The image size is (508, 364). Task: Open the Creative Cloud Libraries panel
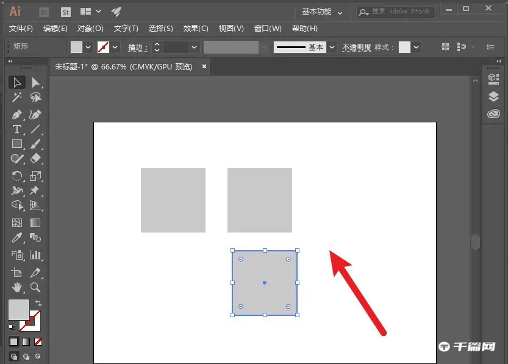point(494,113)
